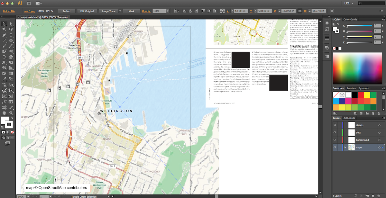Open the Color panel flyout menu
Viewport: 386px width, 198px height.
pyautogui.click(x=383, y=20)
